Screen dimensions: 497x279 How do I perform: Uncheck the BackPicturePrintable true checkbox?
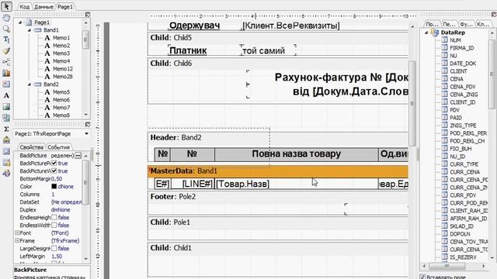(54, 164)
